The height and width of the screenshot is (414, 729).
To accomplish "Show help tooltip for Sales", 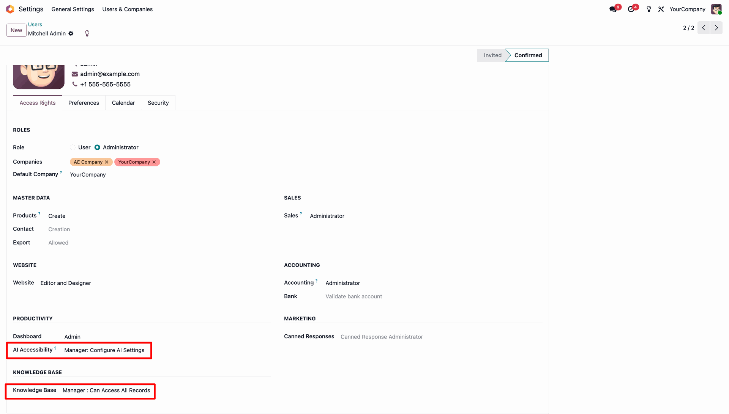I will pyautogui.click(x=301, y=214).
